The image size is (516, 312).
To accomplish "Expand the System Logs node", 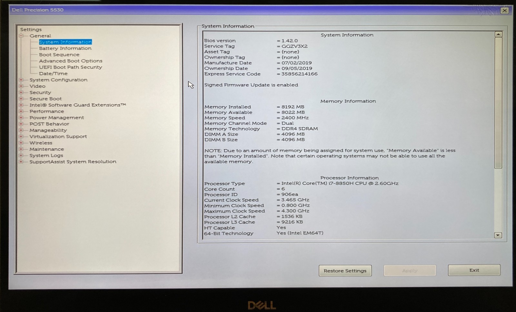I will click(21, 155).
